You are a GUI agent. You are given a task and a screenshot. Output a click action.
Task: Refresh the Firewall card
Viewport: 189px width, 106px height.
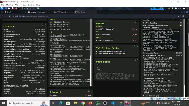[x=91, y=90]
